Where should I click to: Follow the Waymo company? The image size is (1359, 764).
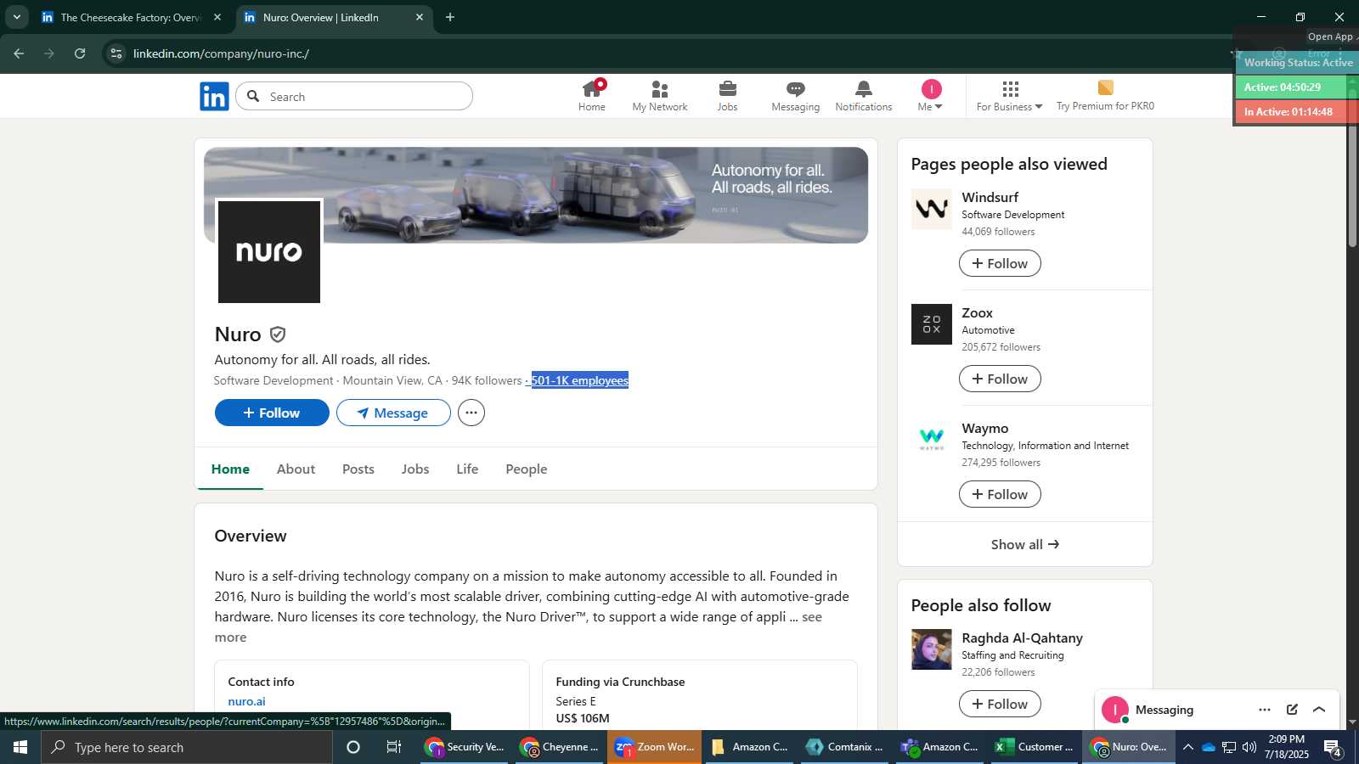click(x=1000, y=494)
